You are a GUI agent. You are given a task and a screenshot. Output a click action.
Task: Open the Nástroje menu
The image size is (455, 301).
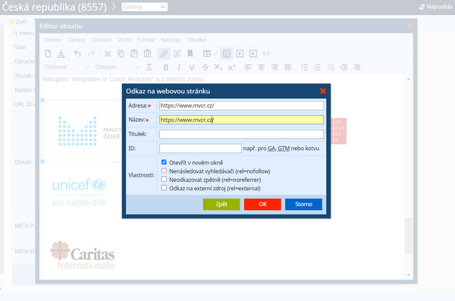171,39
